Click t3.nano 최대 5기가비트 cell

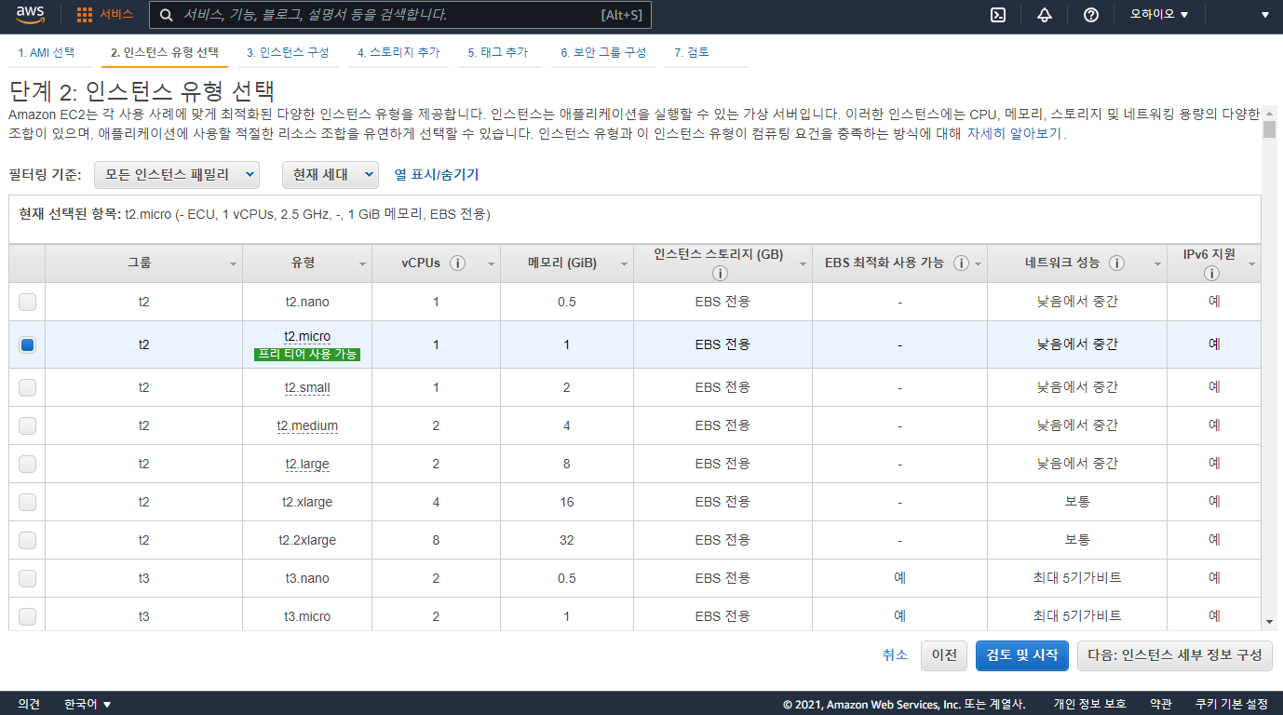click(1077, 578)
